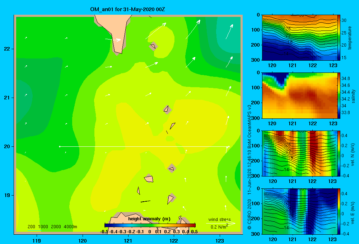Click the '200' depth contour legend entry
The width and height of the screenshot is (359, 244).
pyautogui.click(x=31, y=227)
